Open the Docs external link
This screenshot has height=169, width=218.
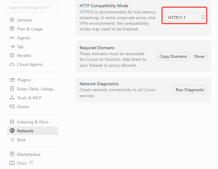22,163
